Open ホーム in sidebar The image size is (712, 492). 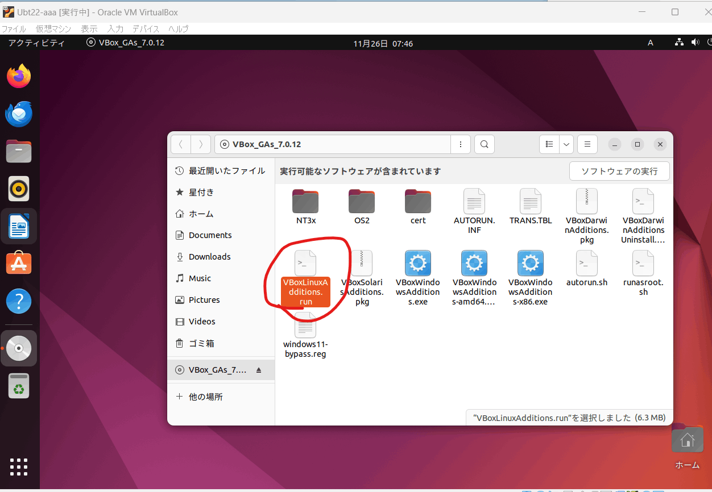(221, 214)
